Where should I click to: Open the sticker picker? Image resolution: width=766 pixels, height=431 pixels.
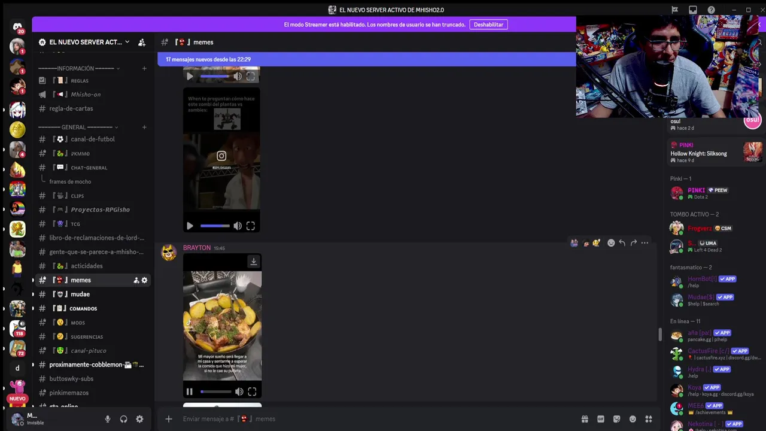617,419
